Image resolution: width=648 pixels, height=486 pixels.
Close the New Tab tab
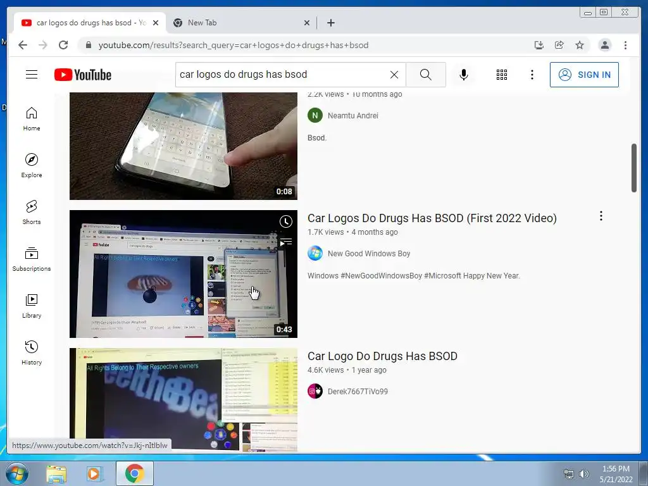tap(307, 23)
